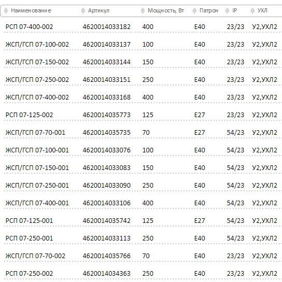This screenshot has width=282, height=282.
Task: Select РСП 07-125-001 row name
Action: pyautogui.click(x=30, y=221)
